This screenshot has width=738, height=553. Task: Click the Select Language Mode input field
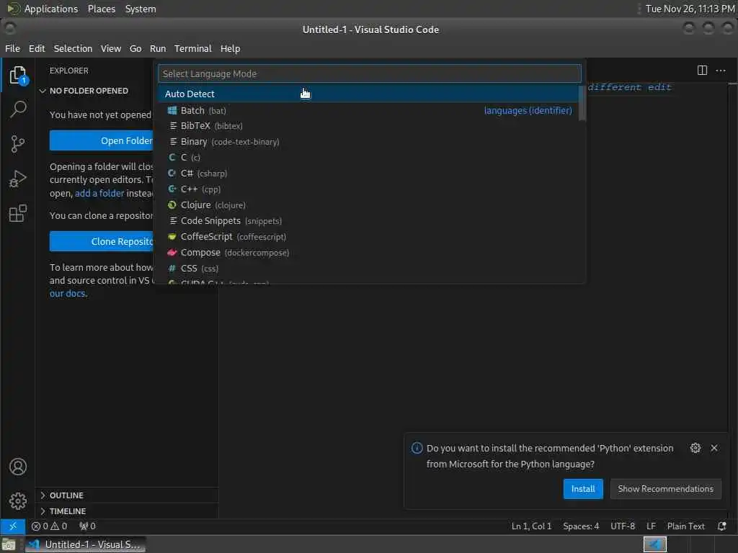pyautogui.click(x=370, y=74)
